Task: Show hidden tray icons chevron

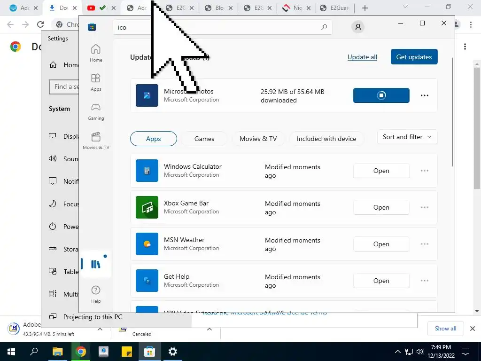Action: click(x=397, y=352)
